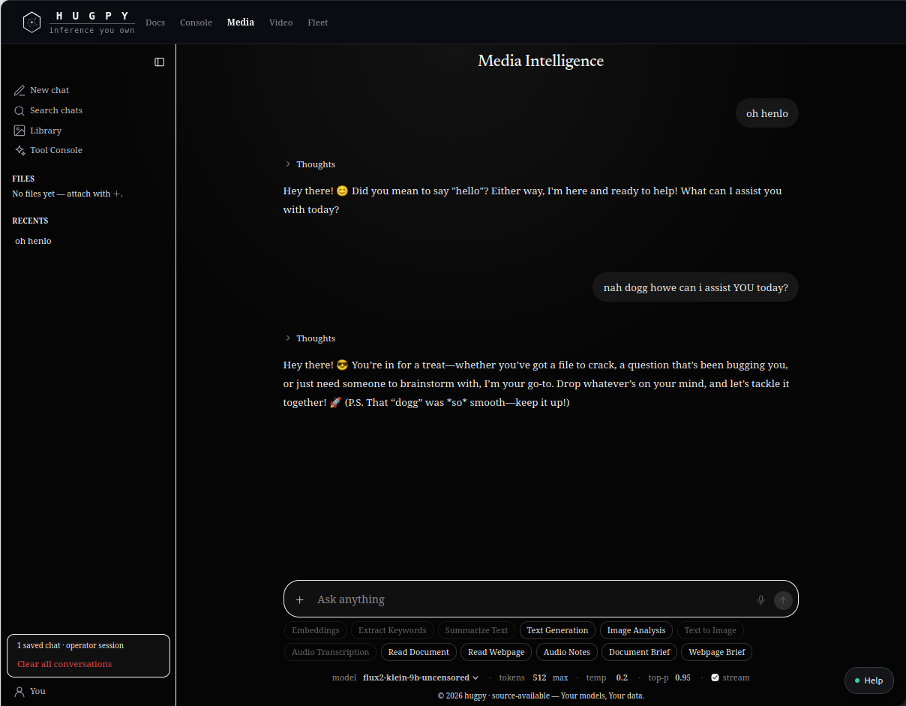Click the 'nah dogg' user message bubble
The image size is (906, 706).
pos(696,287)
